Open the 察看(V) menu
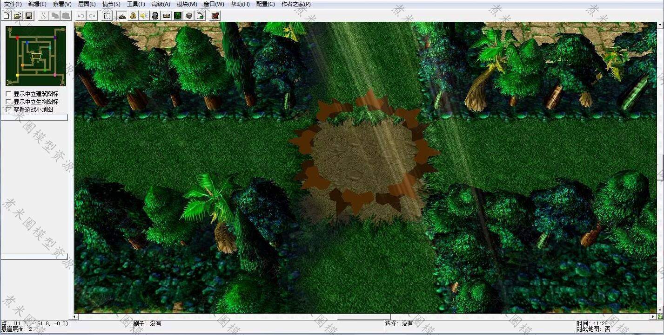The height and width of the screenshot is (335, 664). [x=62, y=4]
